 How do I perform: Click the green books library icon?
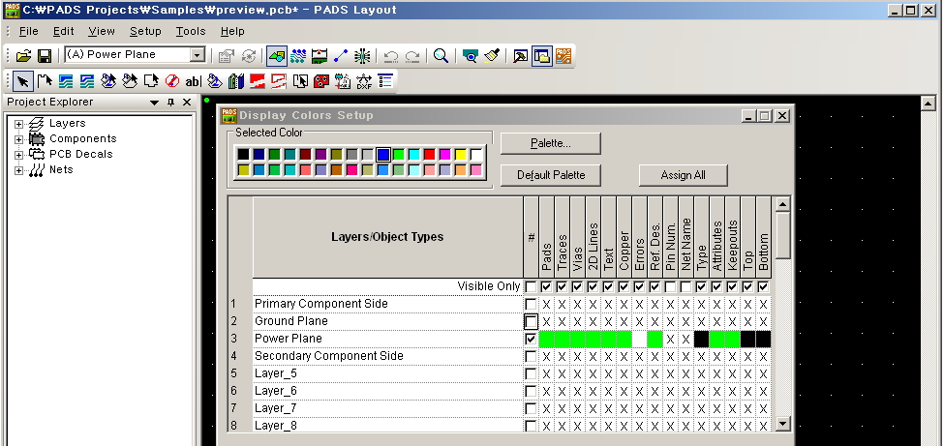coord(236,80)
